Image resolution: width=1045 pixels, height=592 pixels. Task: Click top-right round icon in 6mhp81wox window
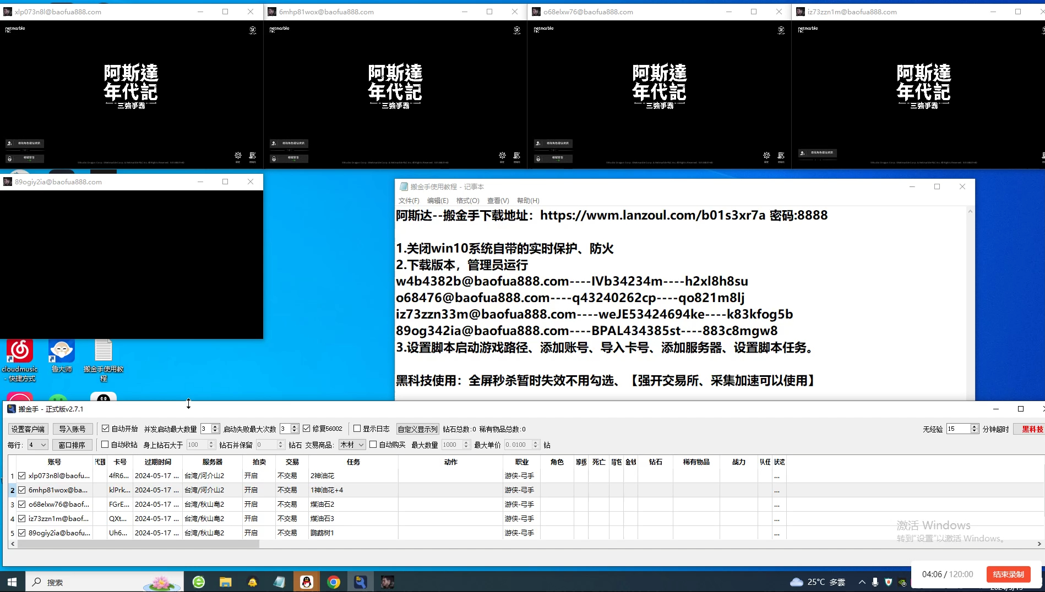click(x=517, y=30)
